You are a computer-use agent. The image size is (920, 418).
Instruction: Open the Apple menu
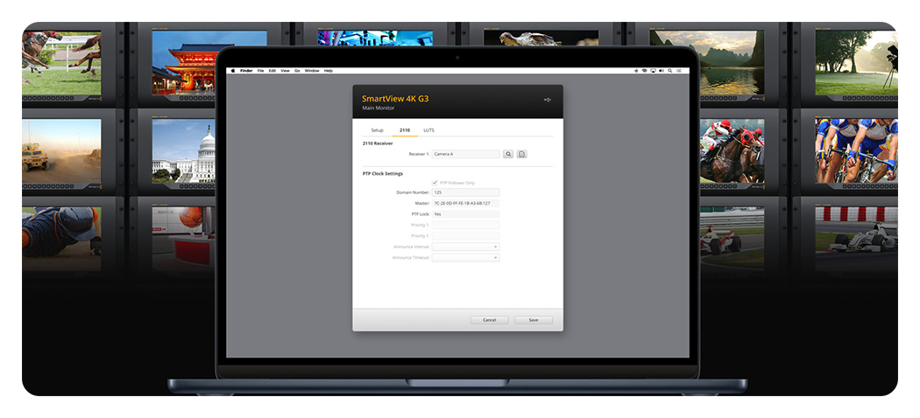point(233,70)
